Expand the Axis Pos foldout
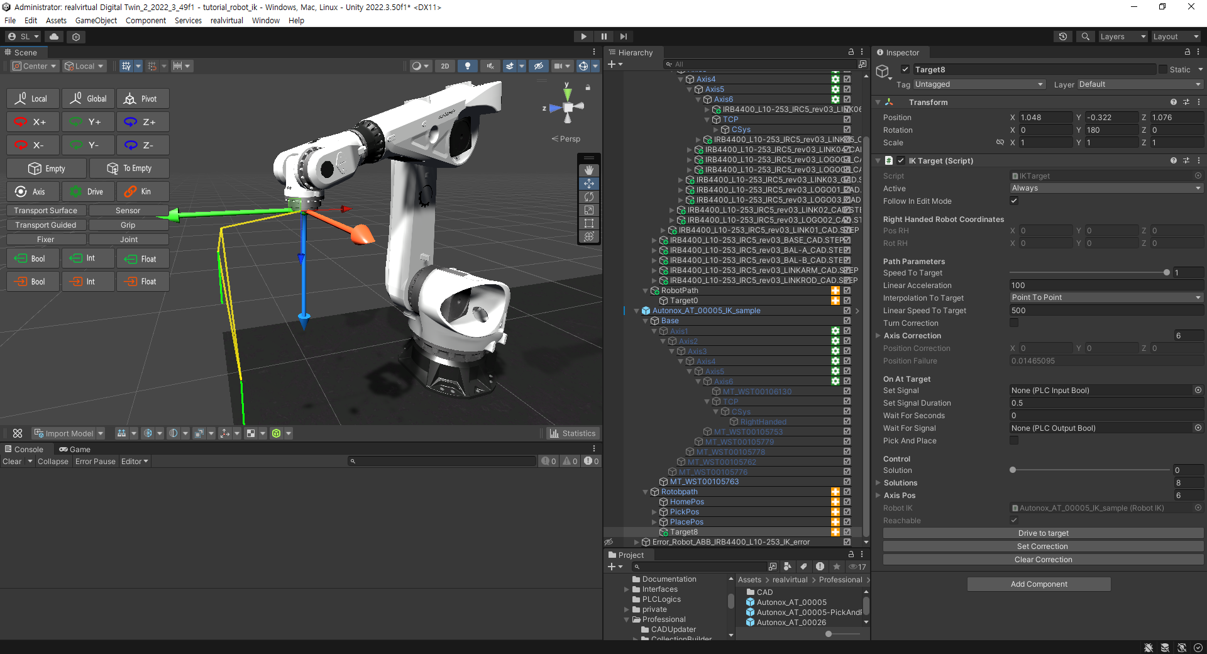This screenshot has width=1207, height=654. point(878,496)
